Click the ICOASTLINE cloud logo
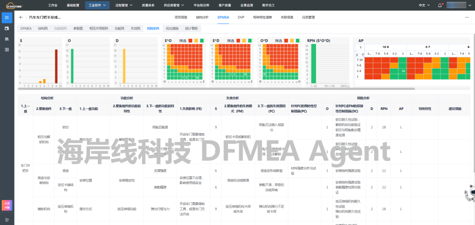 click(14, 5)
